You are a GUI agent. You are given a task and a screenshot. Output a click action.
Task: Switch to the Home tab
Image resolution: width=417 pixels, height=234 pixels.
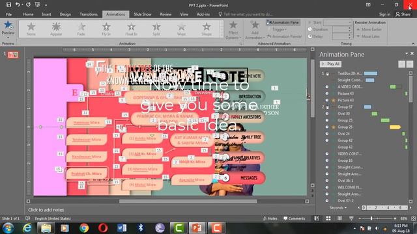(x=28, y=14)
